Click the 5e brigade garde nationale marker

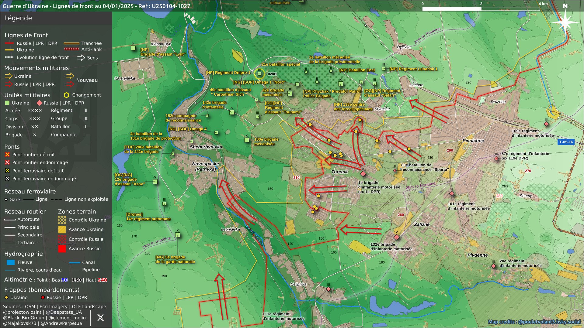(x=178, y=235)
